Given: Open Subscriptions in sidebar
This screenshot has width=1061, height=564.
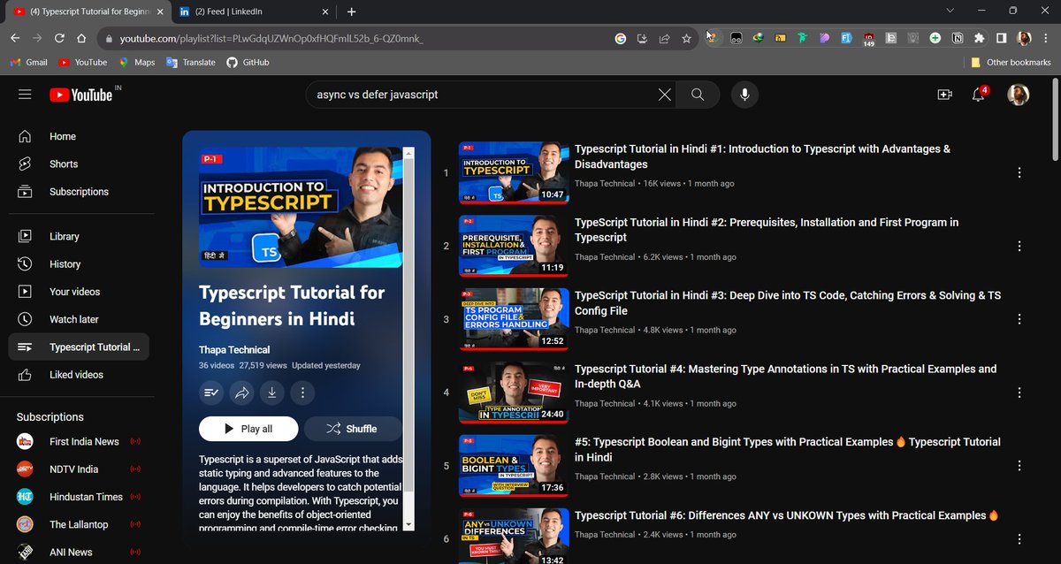Looking at the screenshot, I should click(x=79, y=192).
